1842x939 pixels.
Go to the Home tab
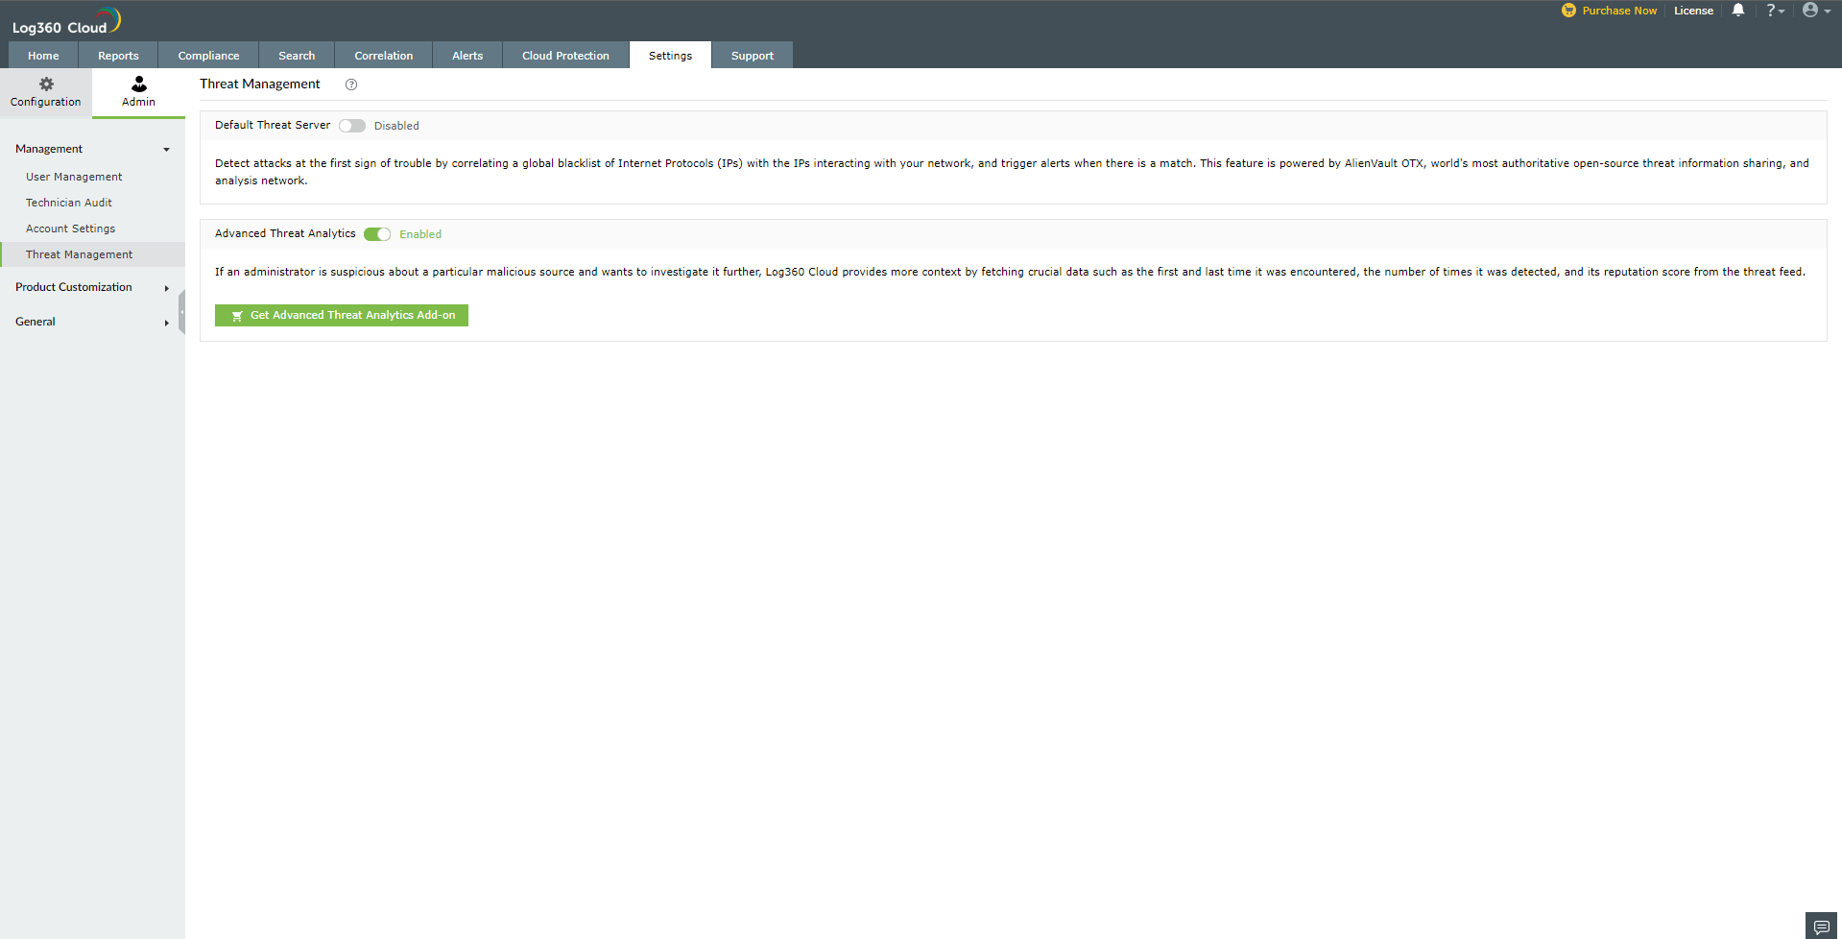coord(43,56)
